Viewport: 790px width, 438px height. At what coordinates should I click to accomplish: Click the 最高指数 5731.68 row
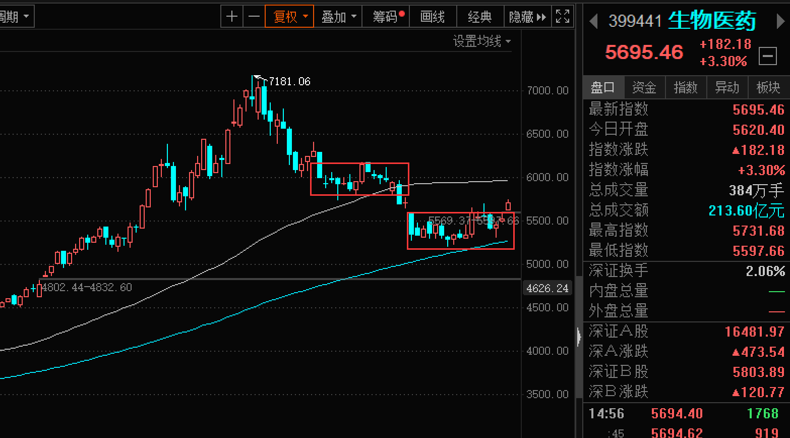click(x=687, y=231)
